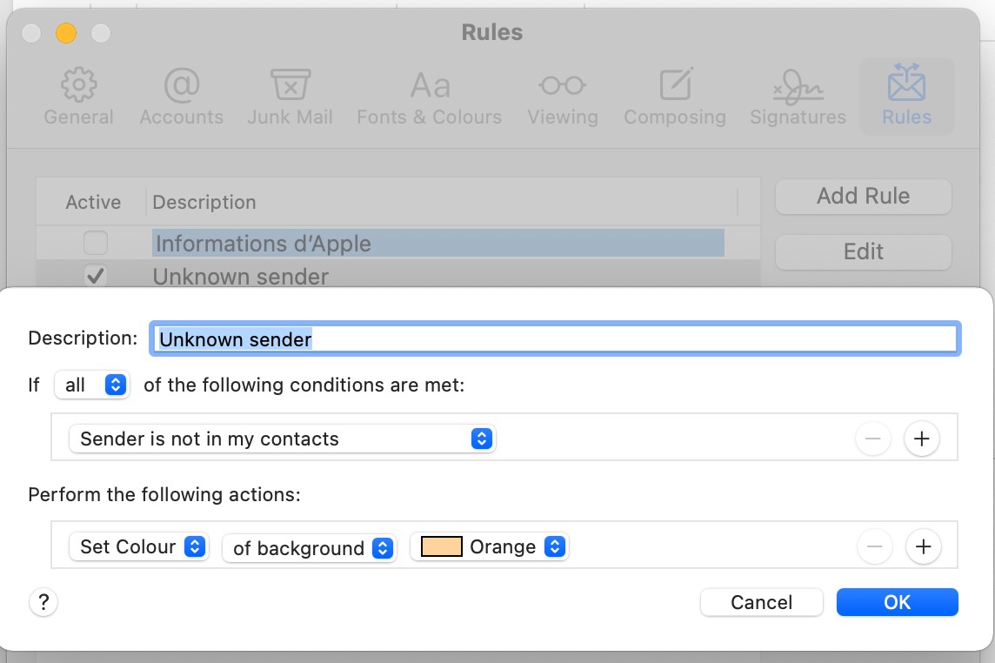995x663 pixels.
Task: Open the General settings gear icon
Action: [x=78, y=86]
